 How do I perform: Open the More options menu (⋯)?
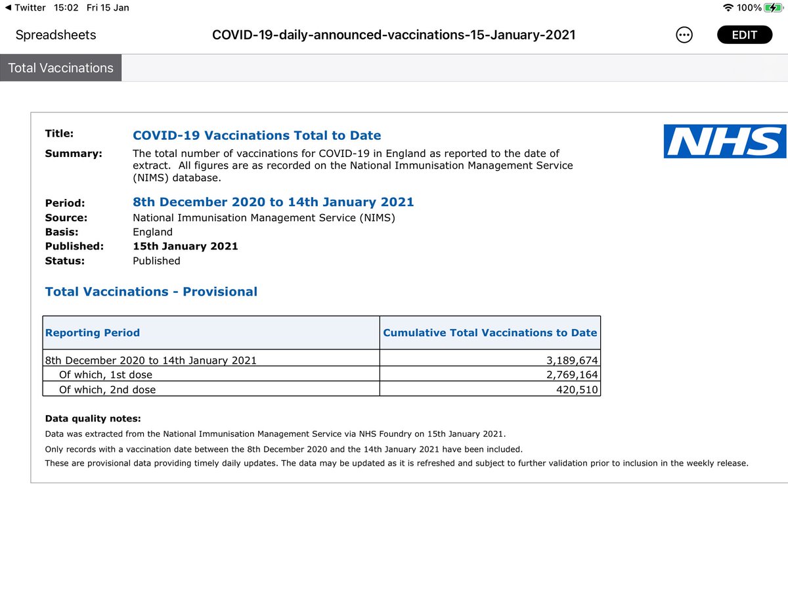684,35
